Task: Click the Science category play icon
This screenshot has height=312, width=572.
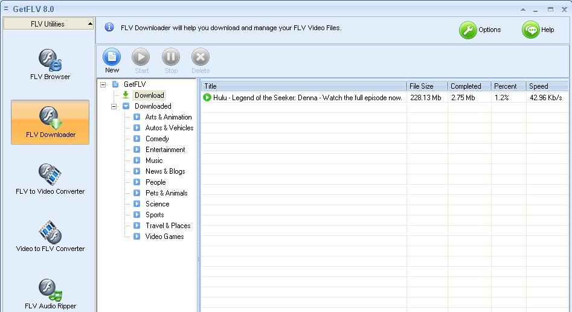Action: pyautogui.click(x=137, y=204)
